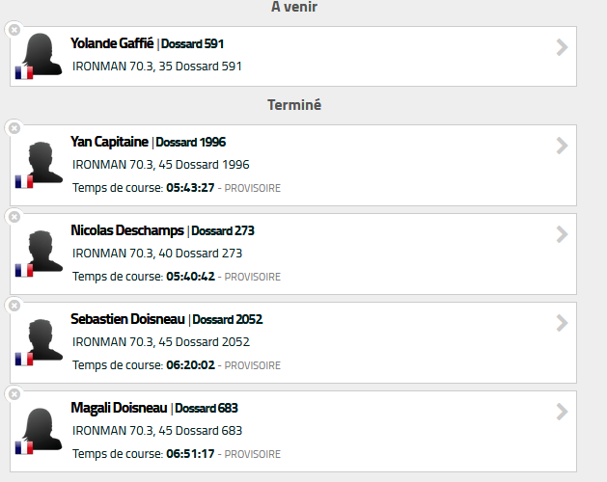This screenshot has width=607, height=482.
Task: Click the French flag on Yolande's card
Action: click(24, 72)
